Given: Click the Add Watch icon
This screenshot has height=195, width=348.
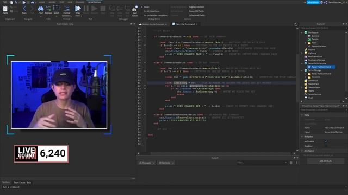Looking at the screenshot, I should coord(135,9).
